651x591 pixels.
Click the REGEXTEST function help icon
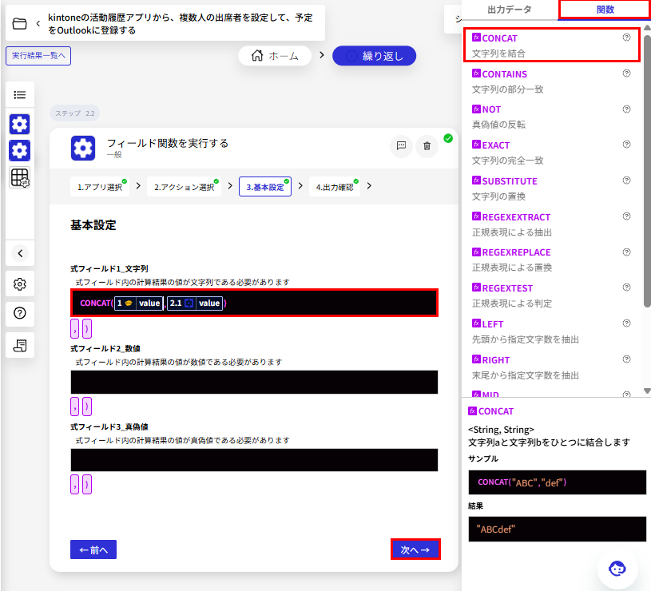pyautogui.click(x=625, y=287)
